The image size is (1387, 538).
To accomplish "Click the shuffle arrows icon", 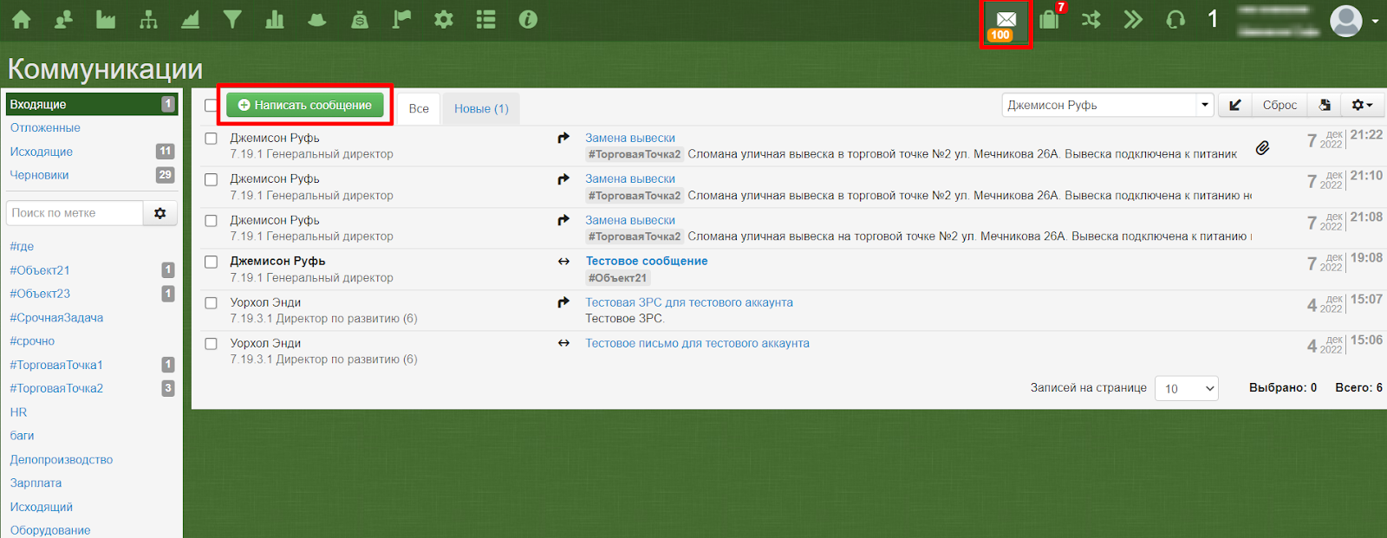I will [1091, 19].
